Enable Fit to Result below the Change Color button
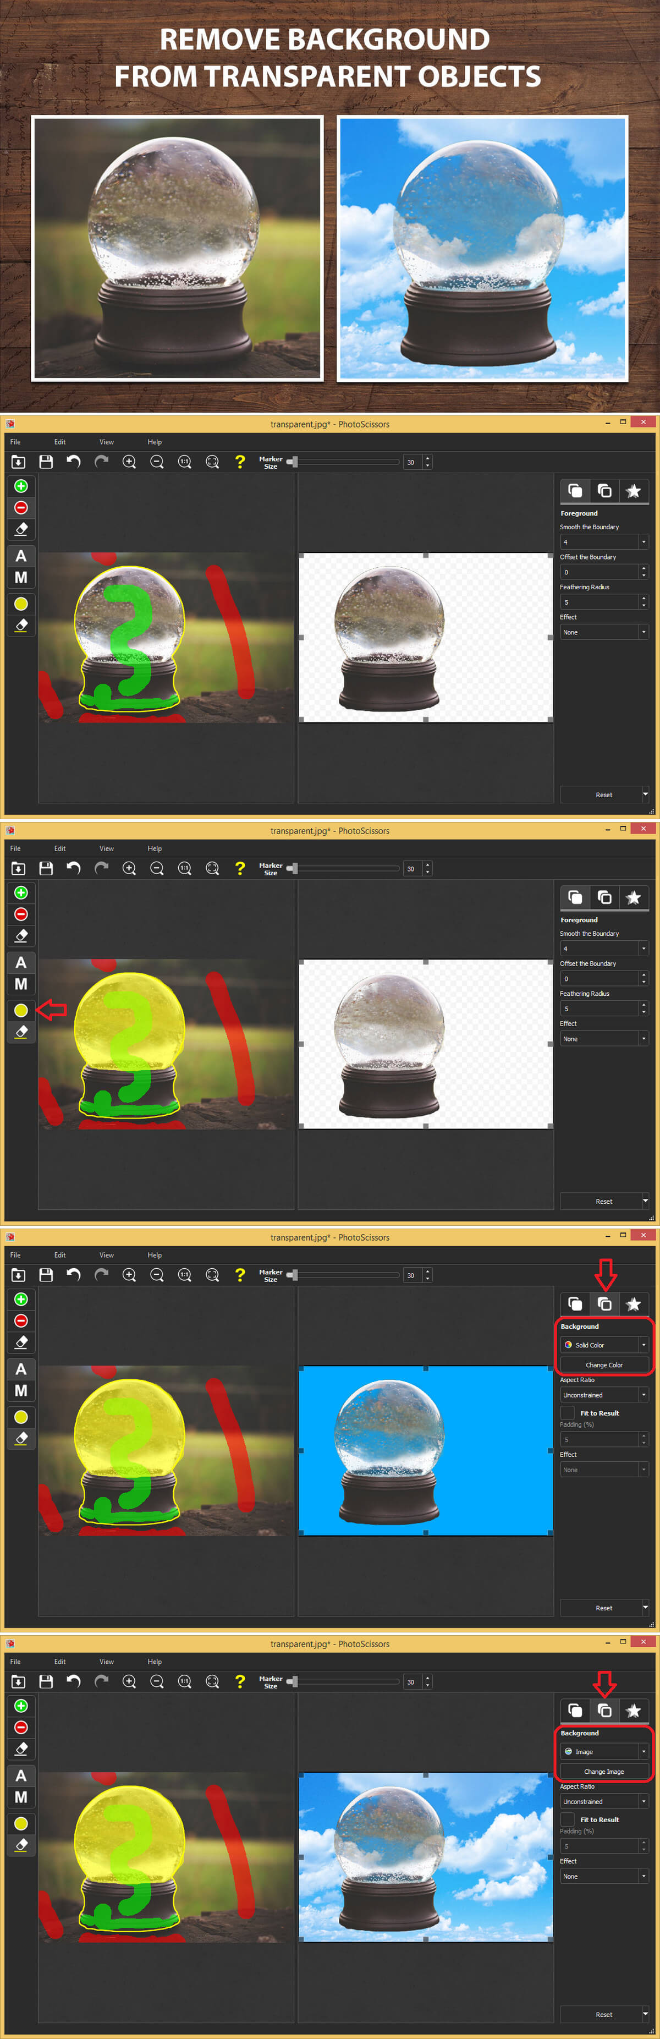The width and height of the screenshot is (660, 2039). [568, 1413]
